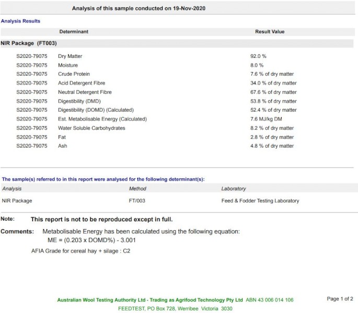Viewport: 358px width, 313px height.
Task: Select the Method column header
Action: 137,188
